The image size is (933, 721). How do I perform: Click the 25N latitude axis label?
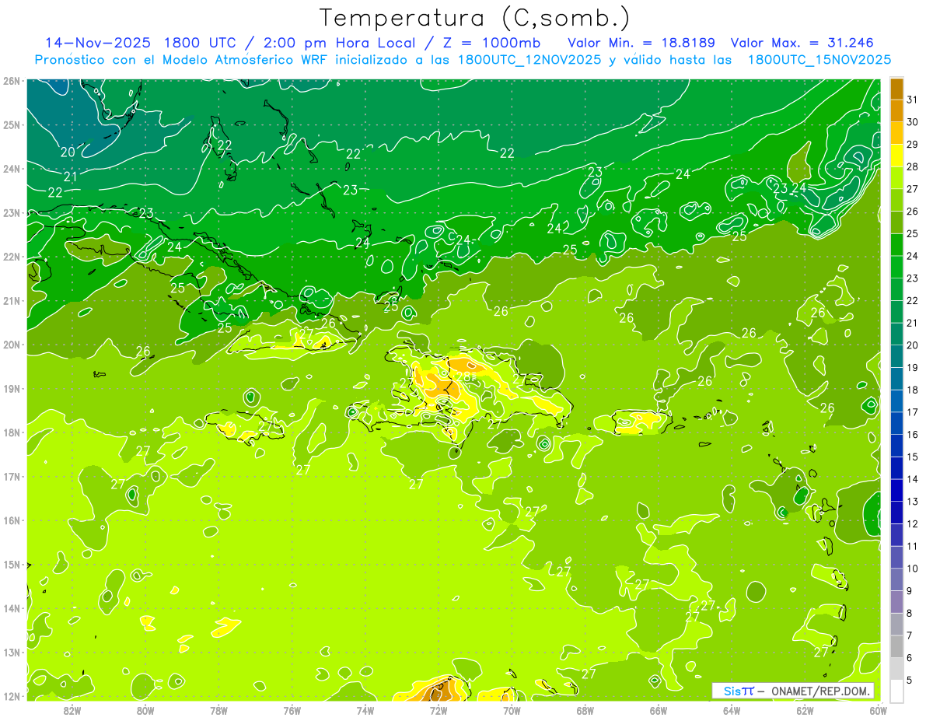(10, 124)
